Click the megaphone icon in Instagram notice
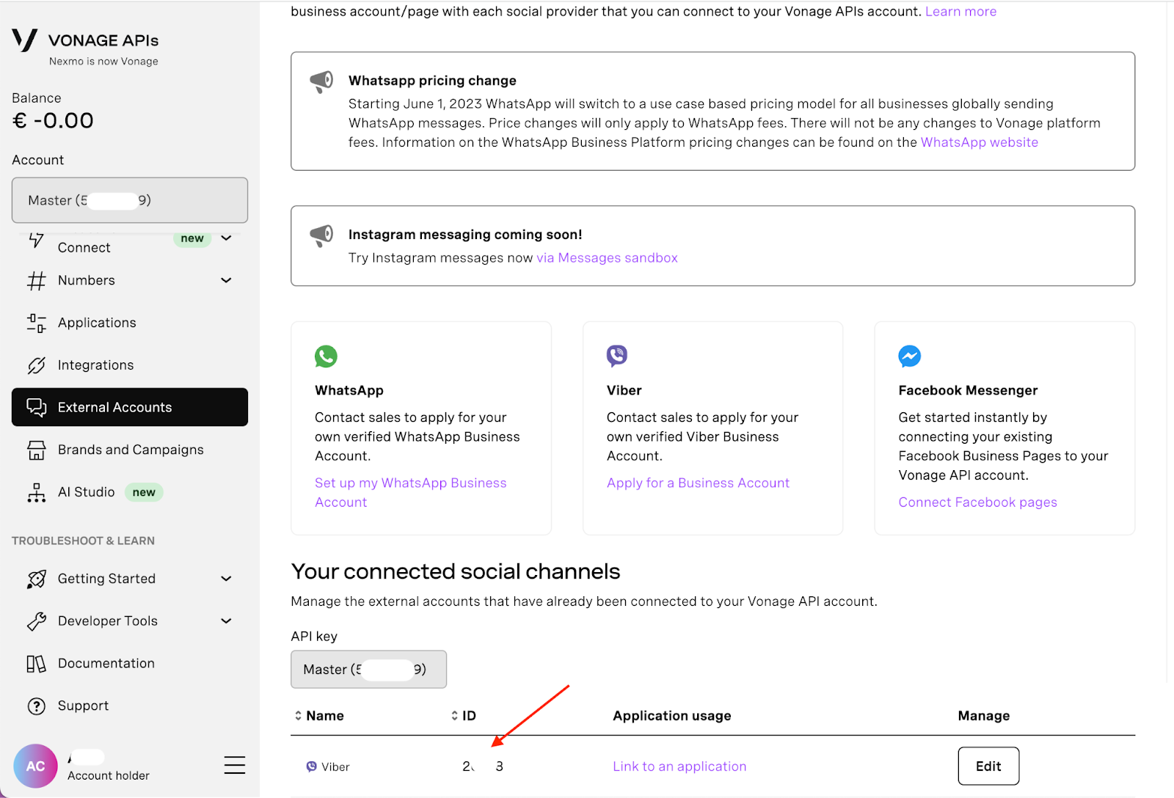The width and height of the screenshot is (1174, 798). 321,235
